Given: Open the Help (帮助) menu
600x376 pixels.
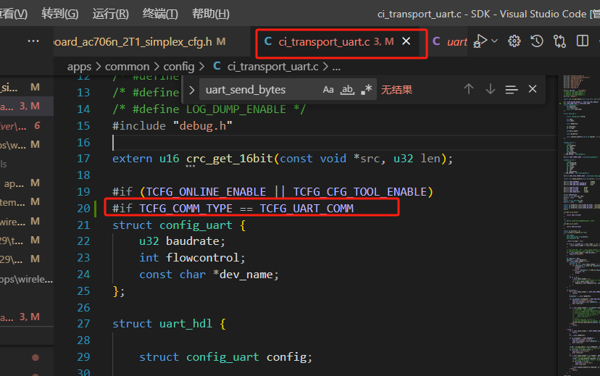Looking at the screenshot, I should pos(211,14).
